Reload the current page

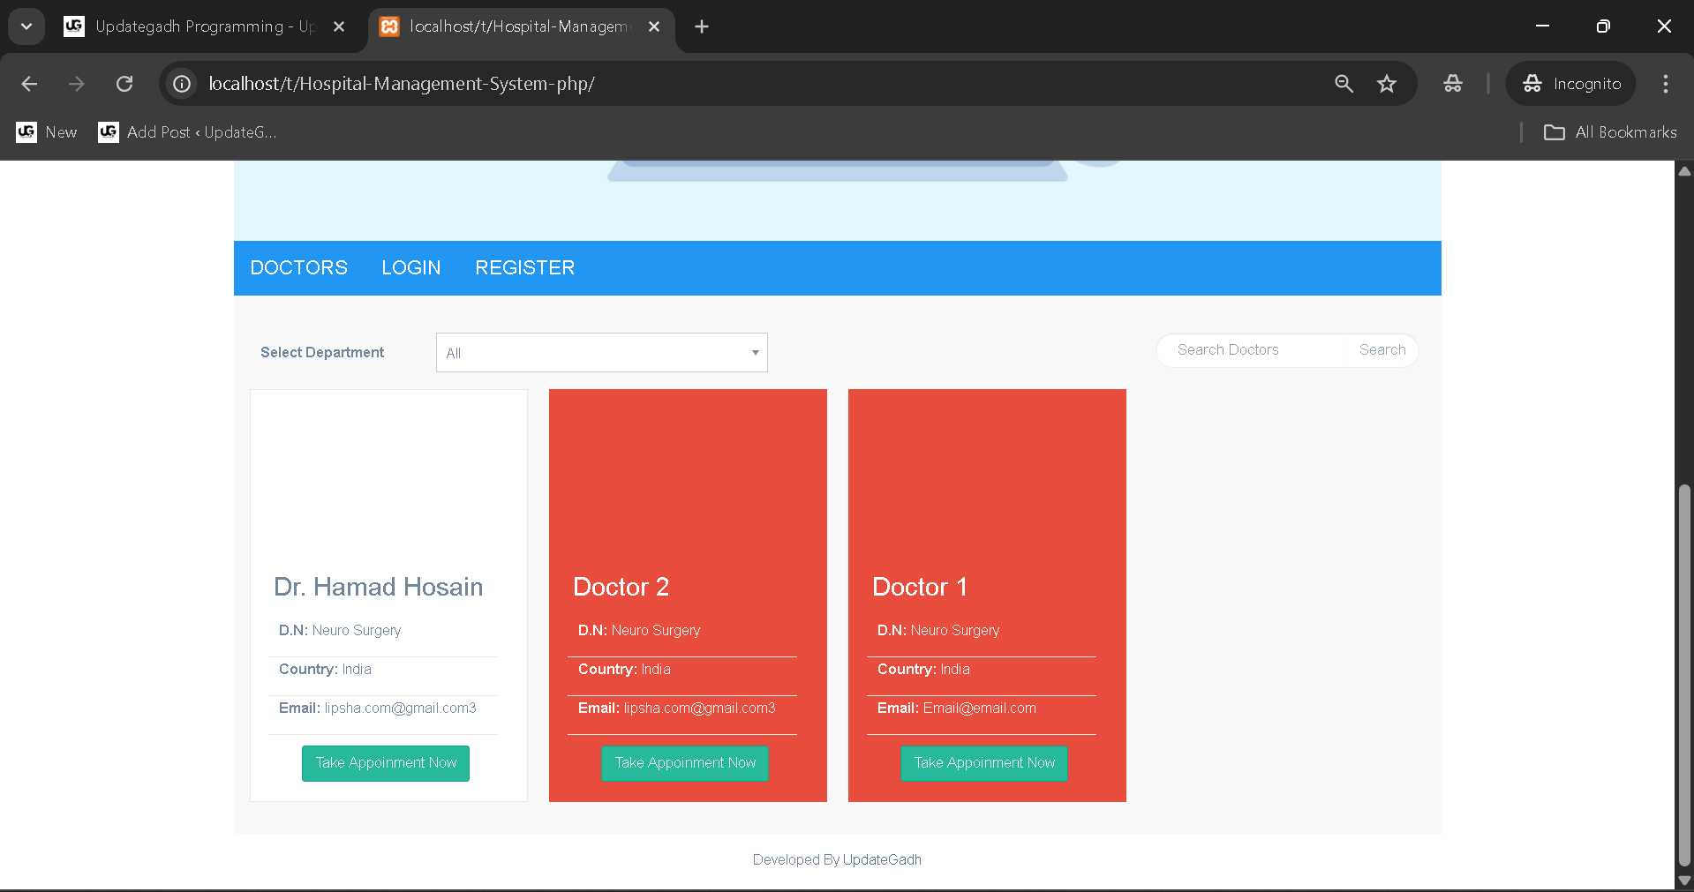coord(124,84)
